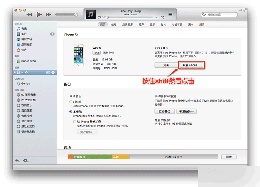Select the iCloud automatic backup option
The height and width of the screenshot is (187, 260).
tap(70, 102)
